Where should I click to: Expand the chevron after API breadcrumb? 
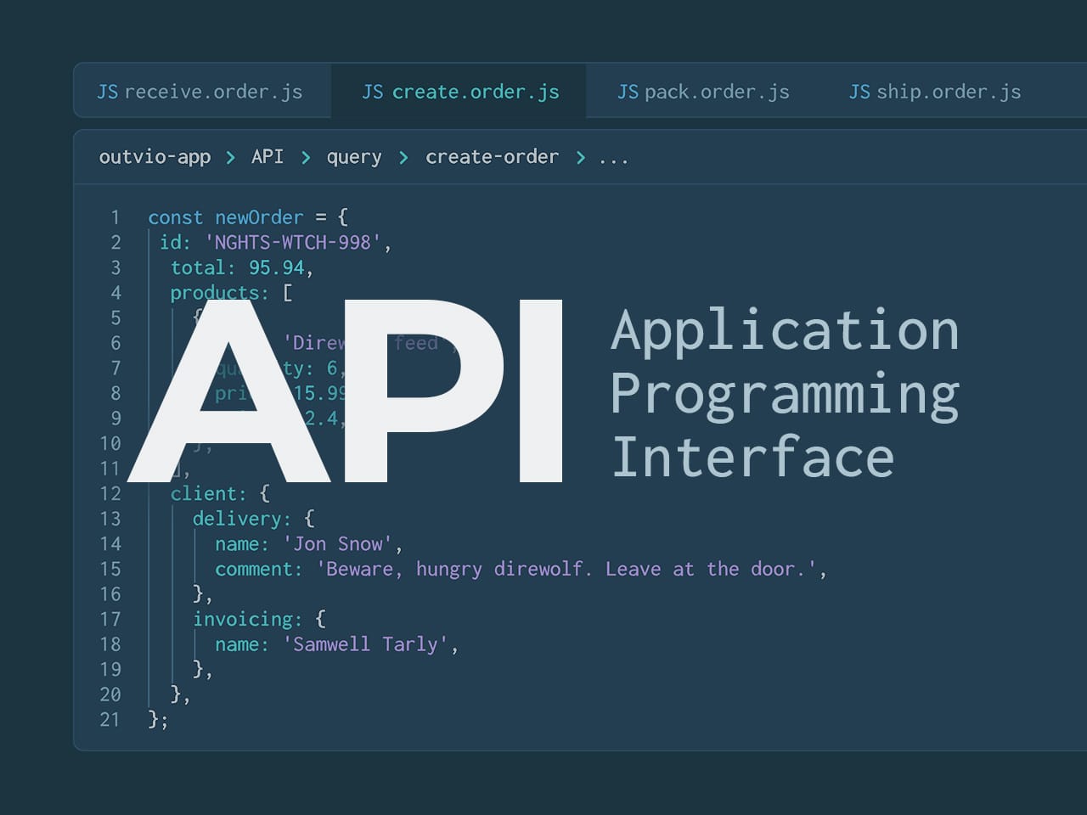point(305,158)
